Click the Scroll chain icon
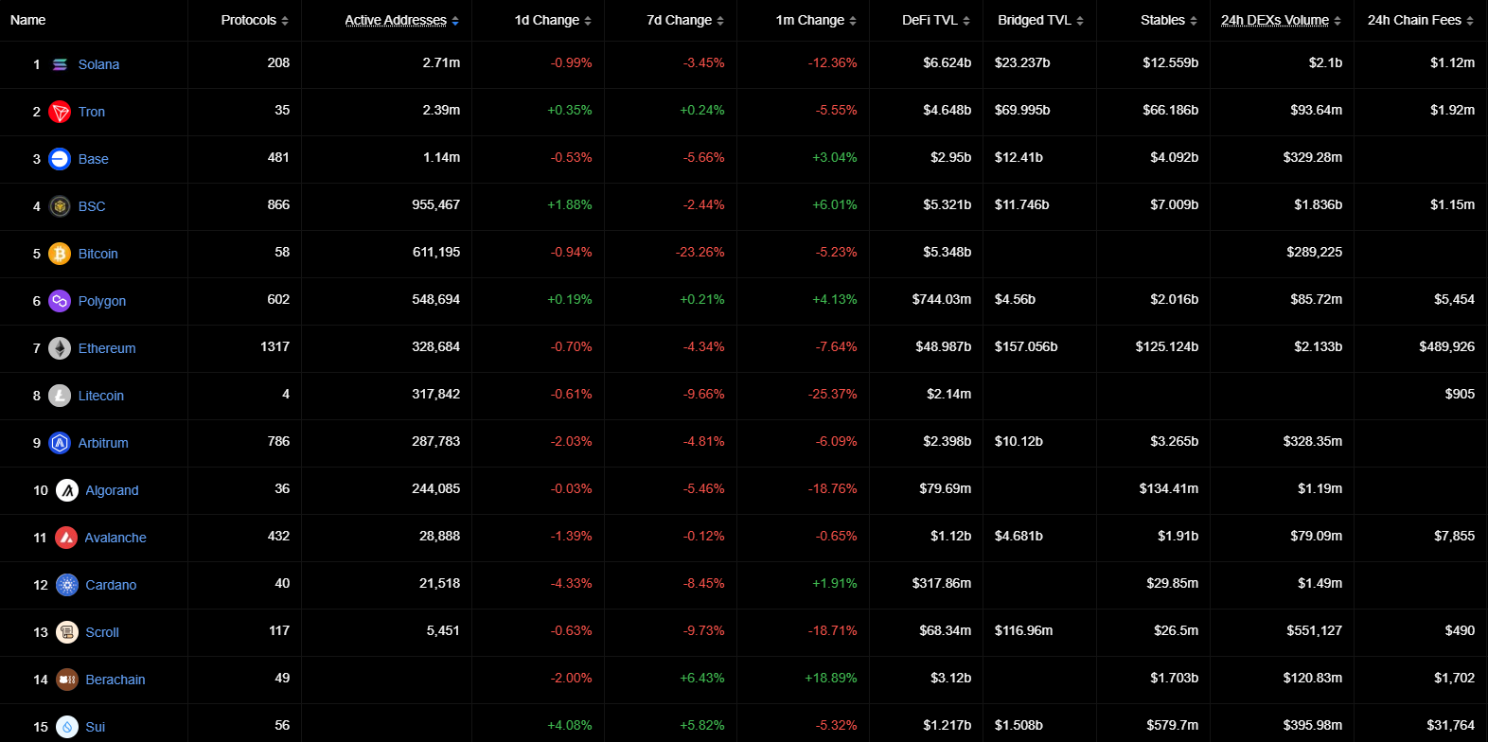The height and width of the screenshot is (742, 1488). coord(66,632)
